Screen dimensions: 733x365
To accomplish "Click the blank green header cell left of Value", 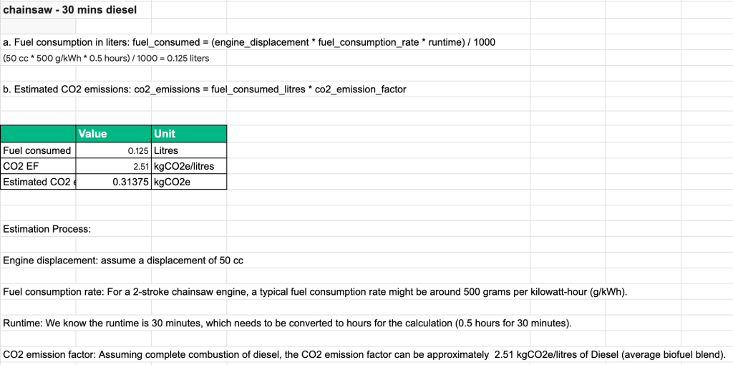I will click(x=38, y=134).
